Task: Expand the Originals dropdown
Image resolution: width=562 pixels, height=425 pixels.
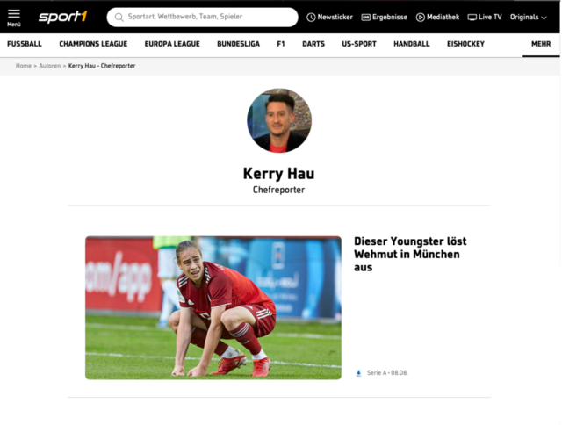Action: 529,18
